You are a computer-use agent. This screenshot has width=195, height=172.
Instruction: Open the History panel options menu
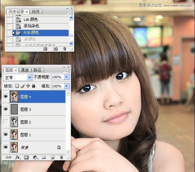point(71,13)
